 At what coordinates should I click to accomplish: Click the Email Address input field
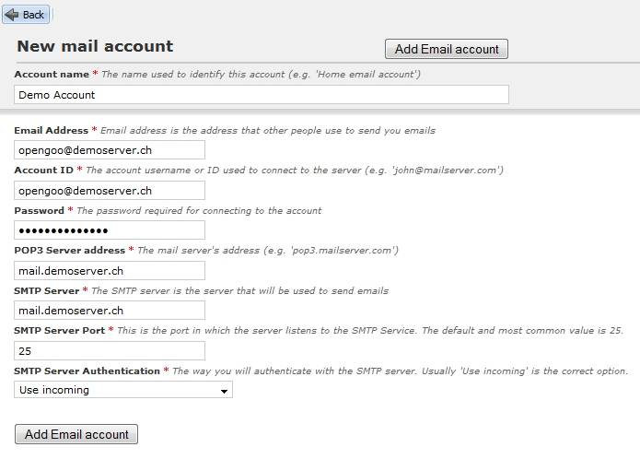tap(110, 150)
